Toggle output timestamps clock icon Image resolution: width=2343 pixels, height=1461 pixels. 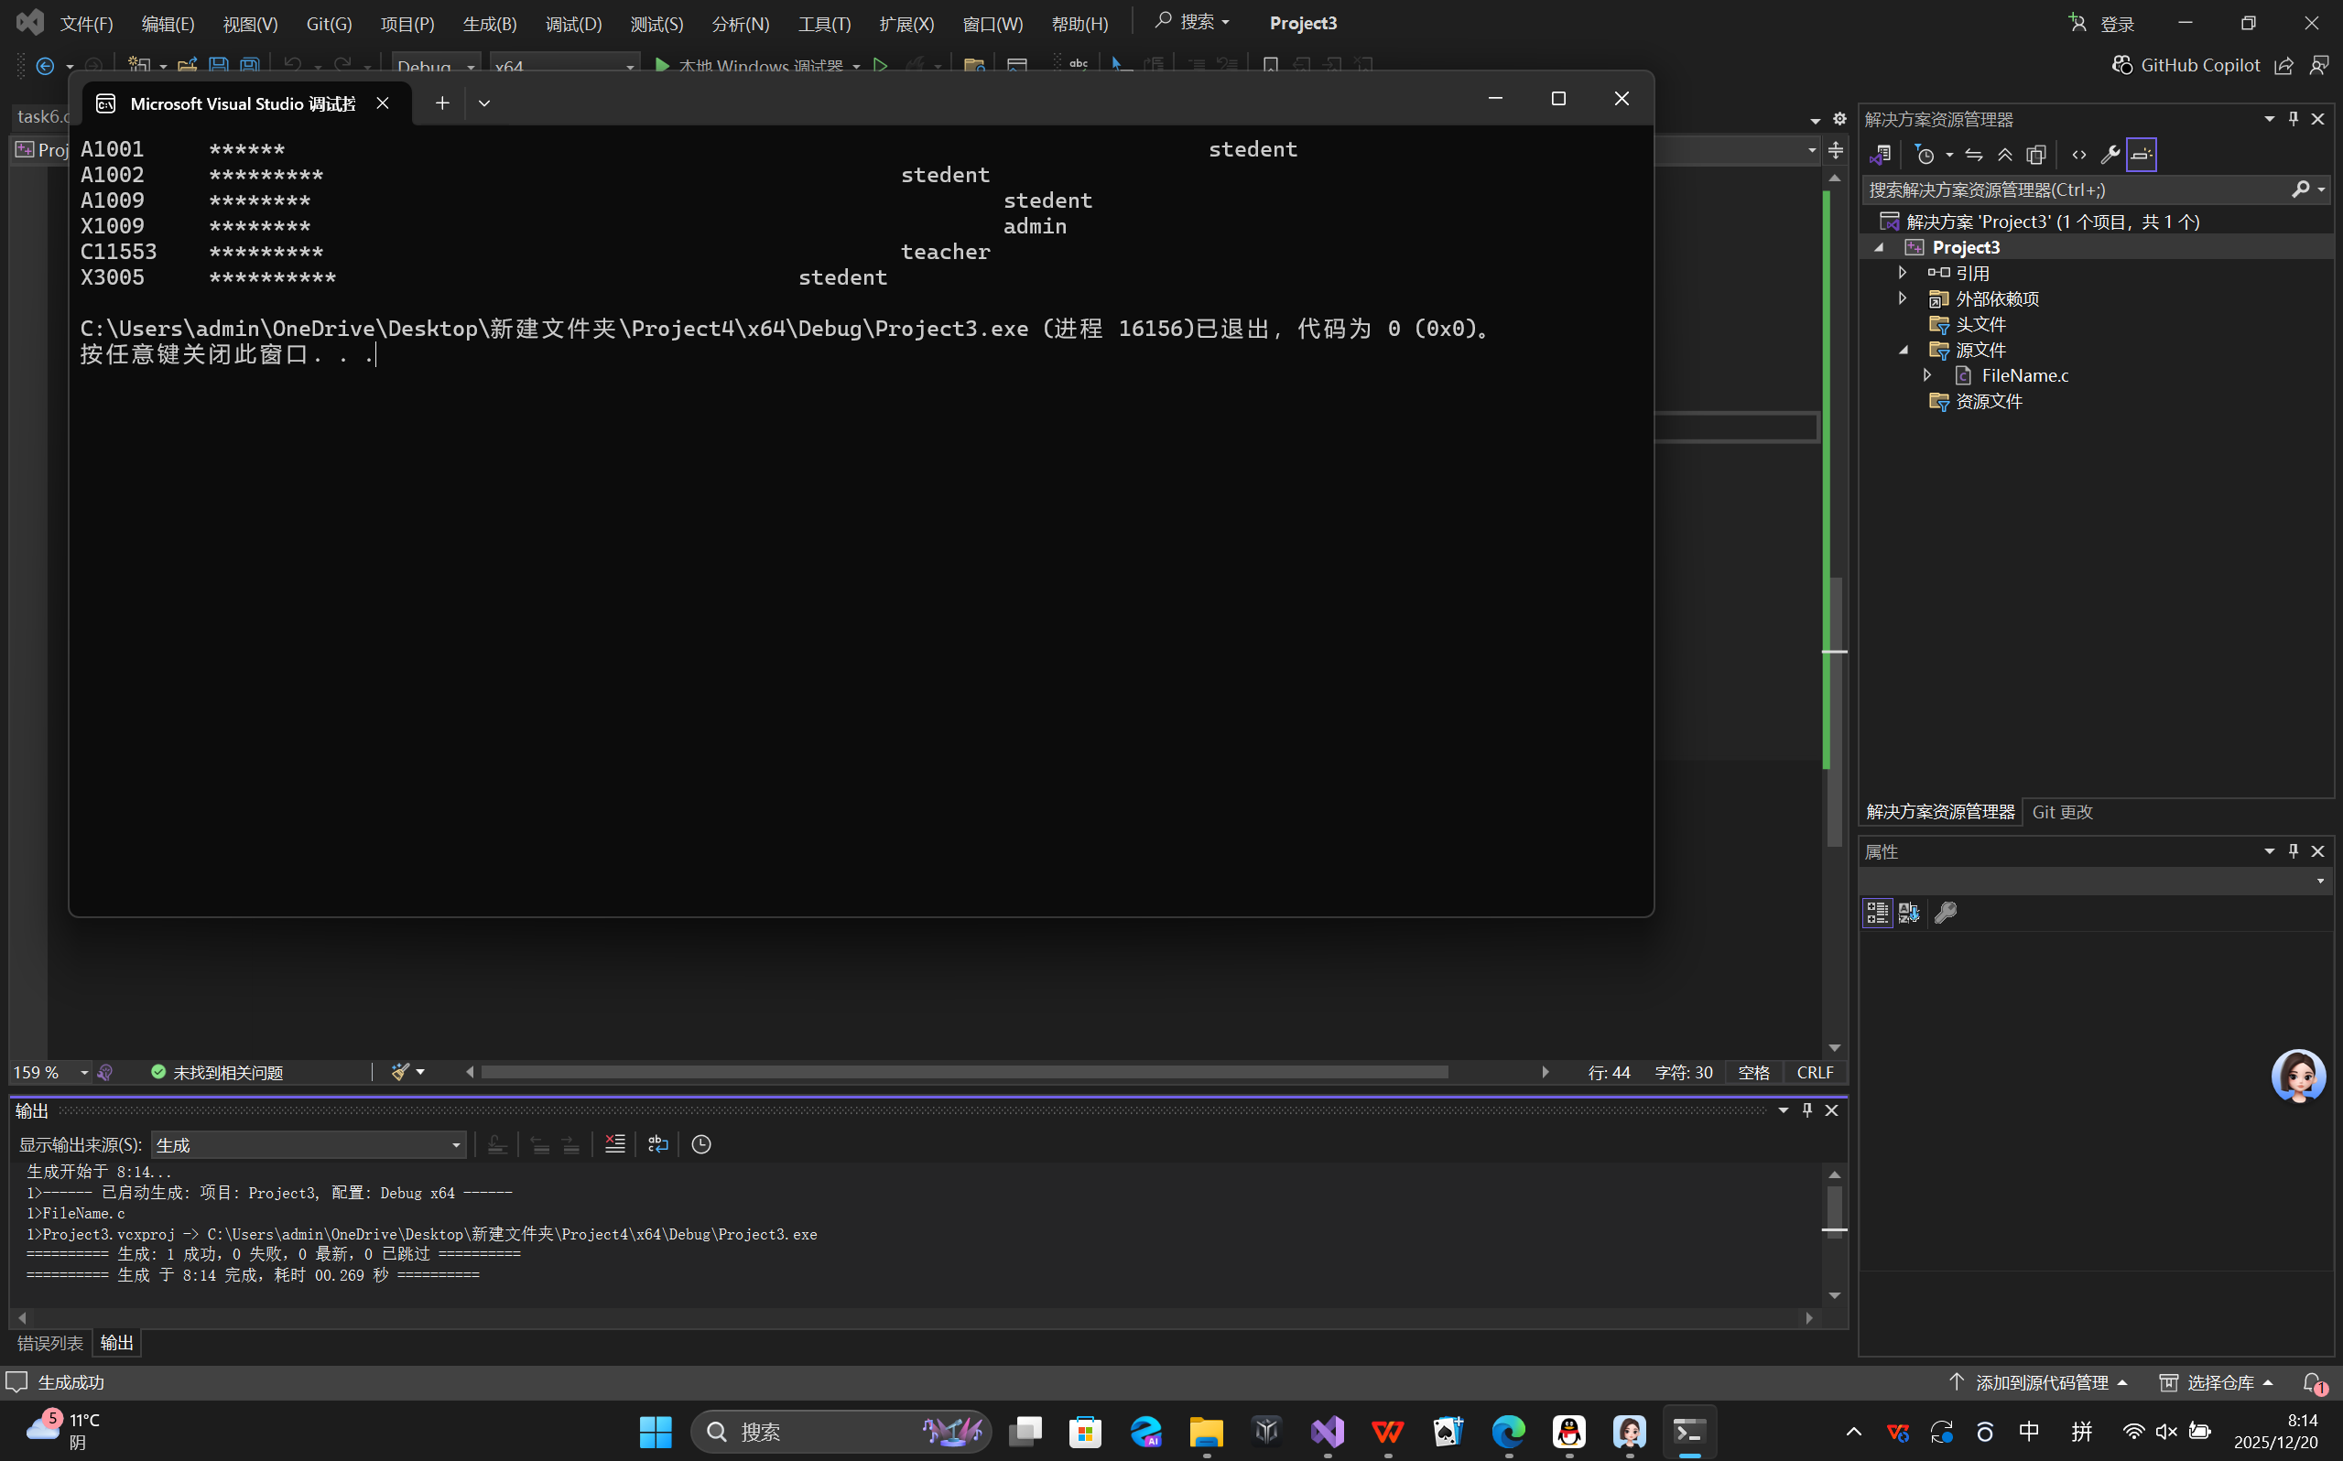tap(701, 1144)
